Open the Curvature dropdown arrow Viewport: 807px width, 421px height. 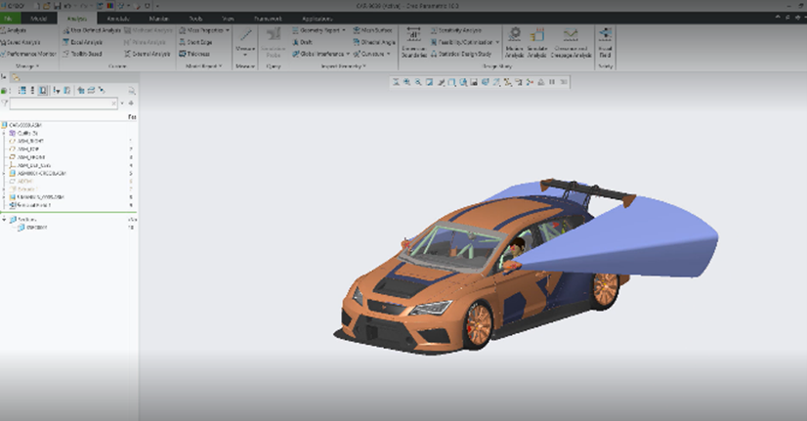[388, 55]
